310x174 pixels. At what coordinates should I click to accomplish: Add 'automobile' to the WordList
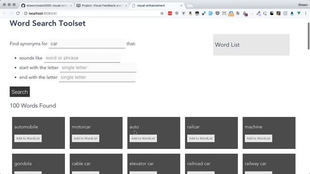[28, 138]
